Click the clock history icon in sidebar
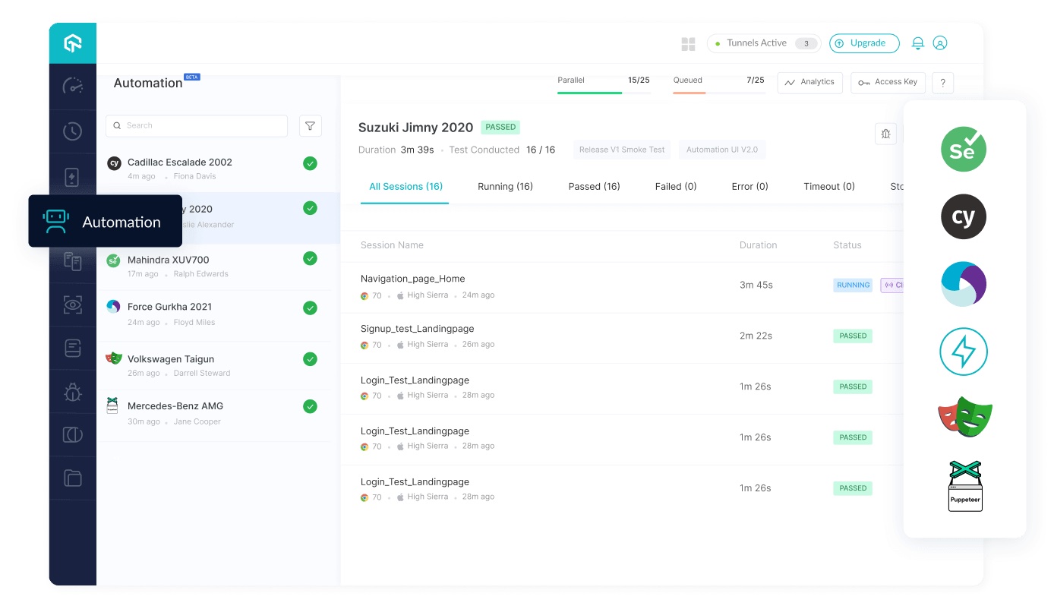The image size is (1054, 609). 73,131
